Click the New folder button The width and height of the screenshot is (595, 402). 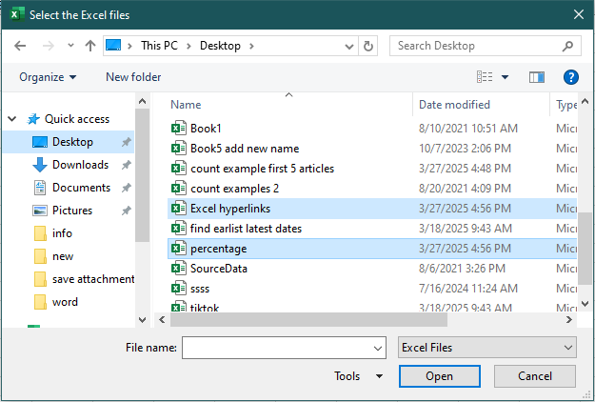point(133,77)
